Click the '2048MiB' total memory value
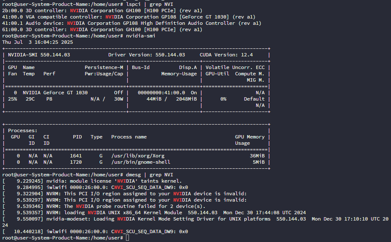 pyautogui.click(x=187, y=99)
